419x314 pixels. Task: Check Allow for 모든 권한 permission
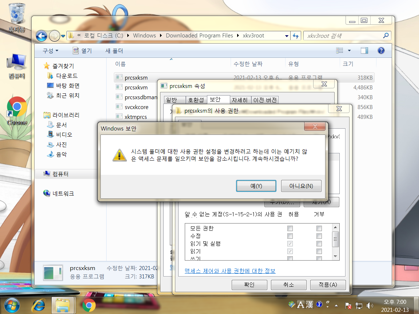(x=290, y=228)
